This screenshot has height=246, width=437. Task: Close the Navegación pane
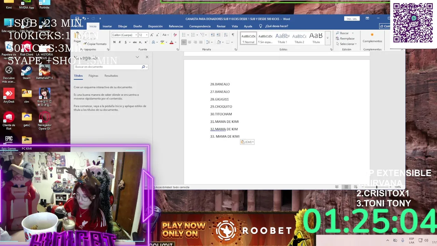coord(147,57)
